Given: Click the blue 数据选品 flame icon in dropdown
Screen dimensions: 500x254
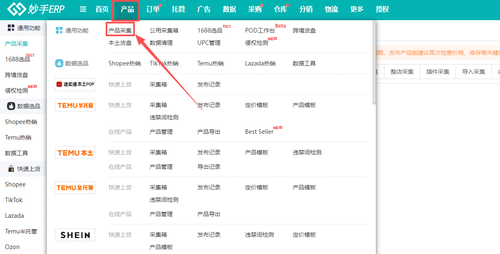Looking at the screenshot, I should (59, 63).
